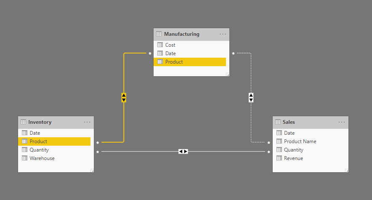The height and width of the screenshot is (200, 372).
Task: Click the highlighted Product field in Manufacturing
Action: pyautogui.click(x=174, y=62)
